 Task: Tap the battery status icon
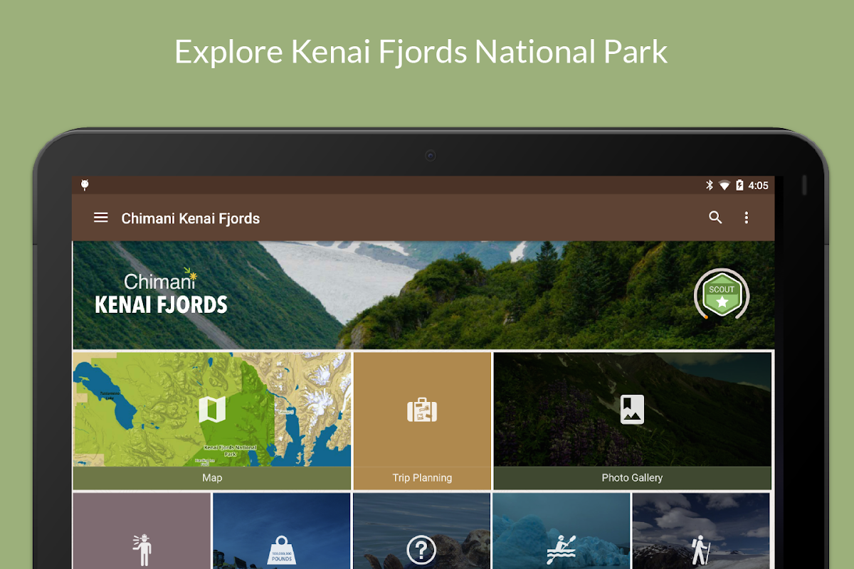[x=739, y=185]
